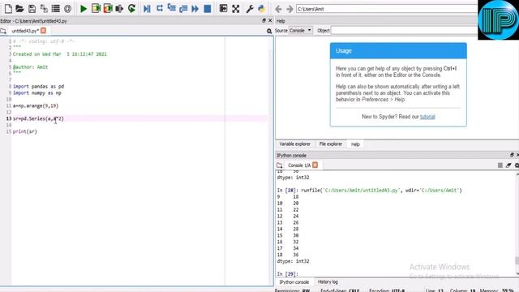Image resolution: width=519 pixels, height=292 pixels.
Task: Re-run last script icon
Action: [x=131, y=9]
